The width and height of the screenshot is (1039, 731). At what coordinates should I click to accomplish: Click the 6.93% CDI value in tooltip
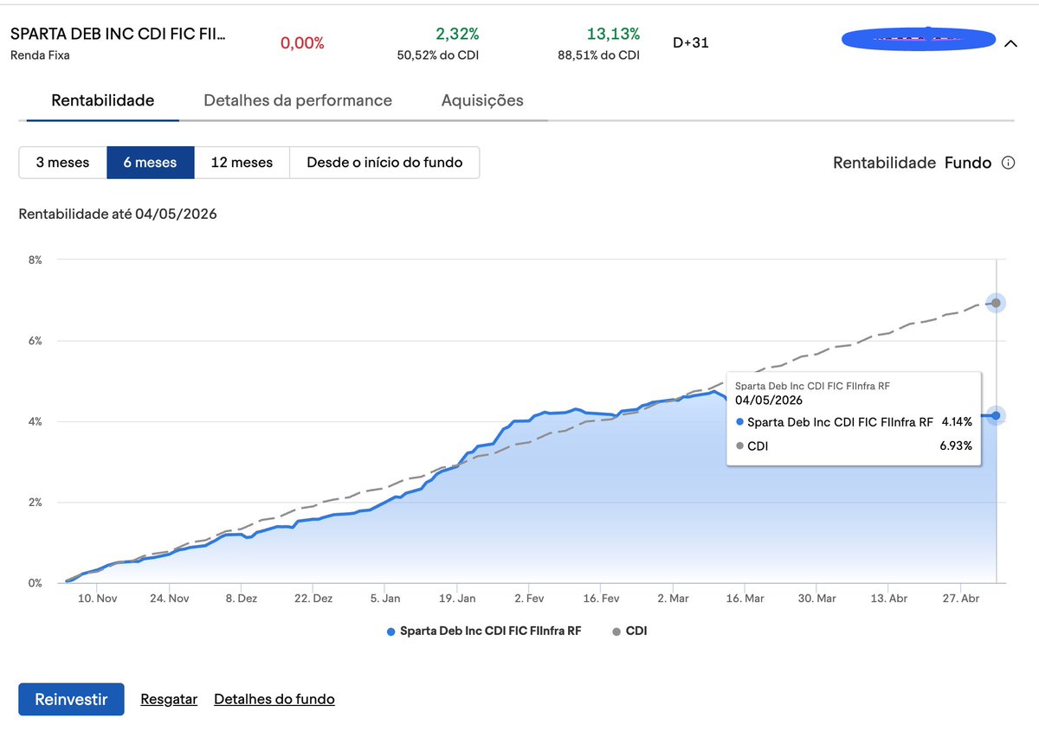point(957,446)
